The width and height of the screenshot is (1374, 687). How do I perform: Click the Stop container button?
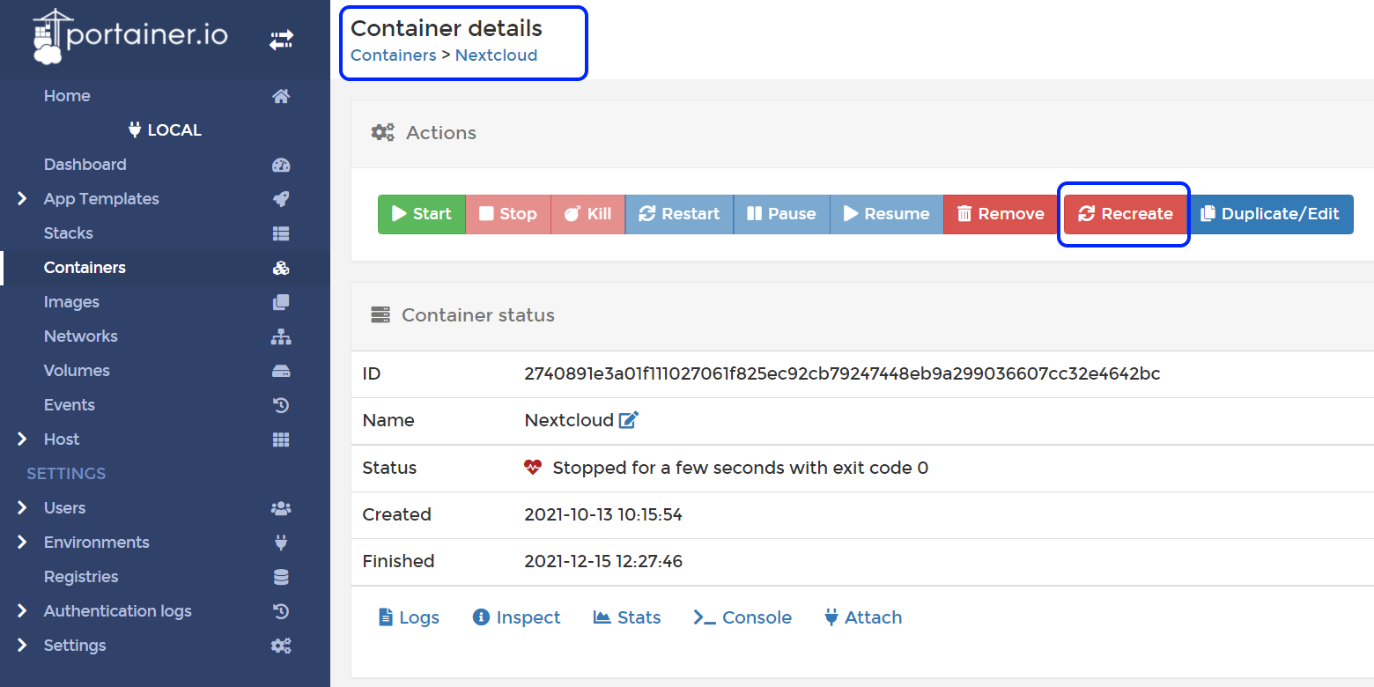[x=508, y=214]
